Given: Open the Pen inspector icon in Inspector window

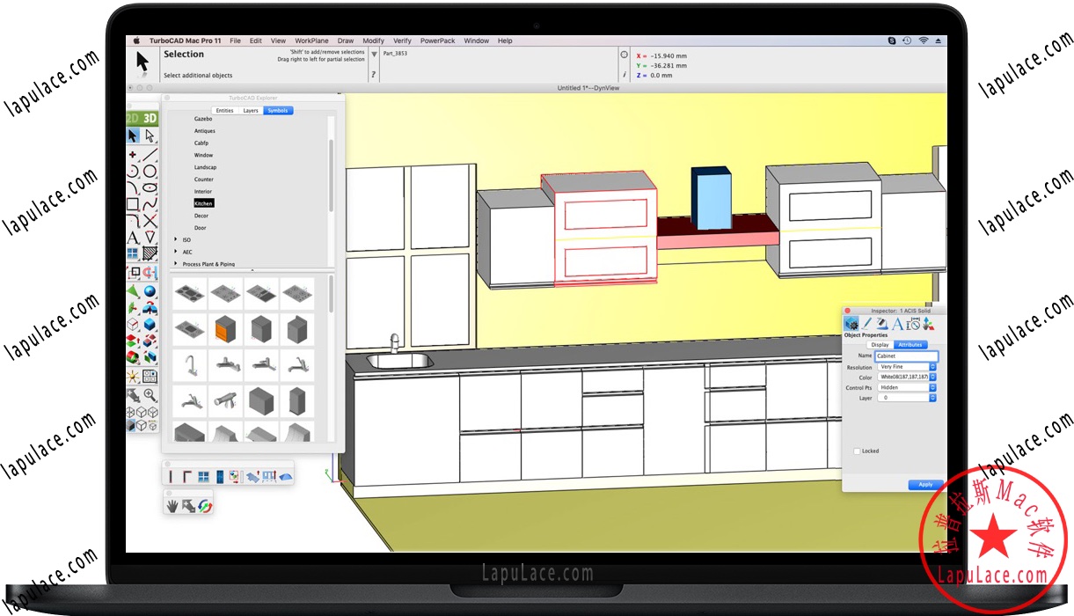Looking at the screenshot, I should [x=866, y=324].
